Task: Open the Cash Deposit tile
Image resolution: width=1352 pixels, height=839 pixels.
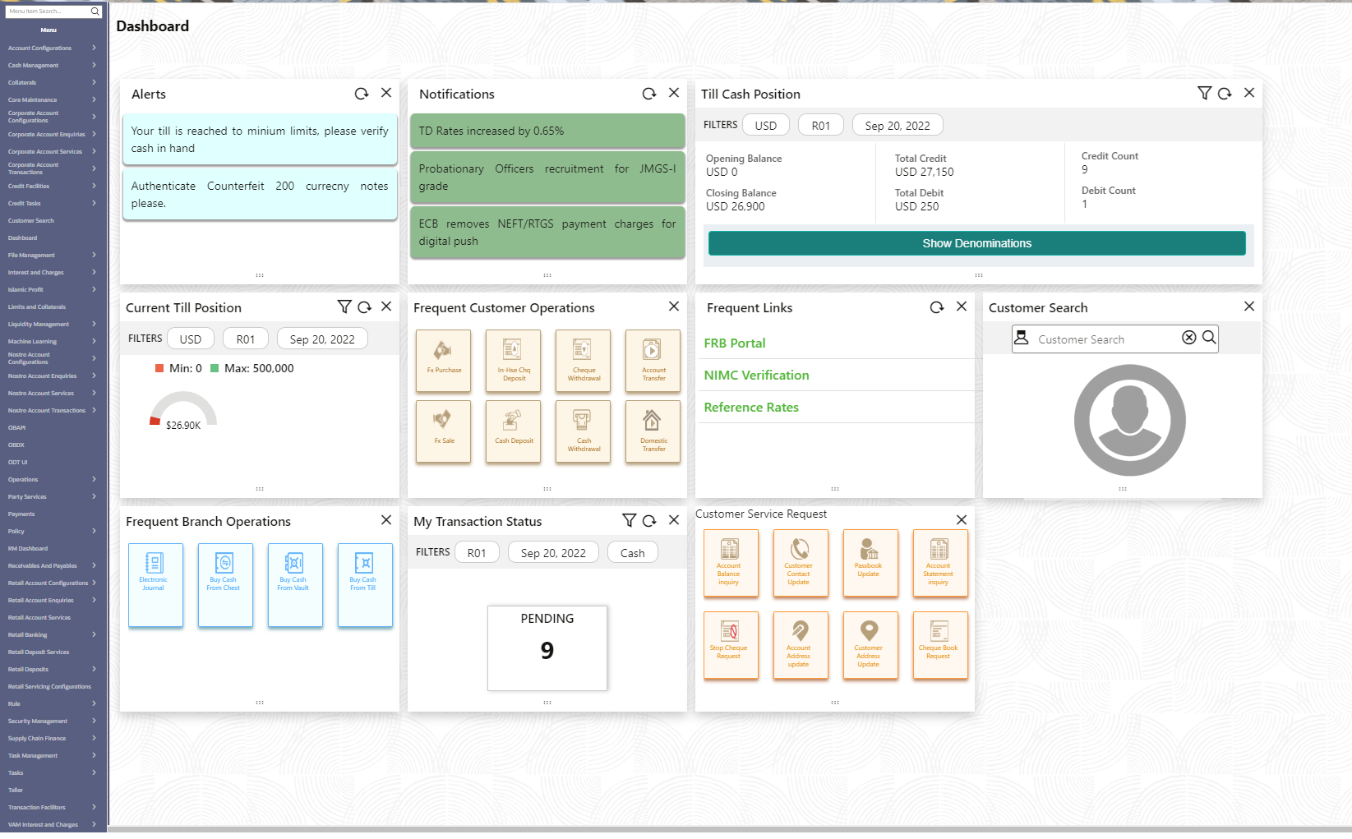Action: point(514,432)
